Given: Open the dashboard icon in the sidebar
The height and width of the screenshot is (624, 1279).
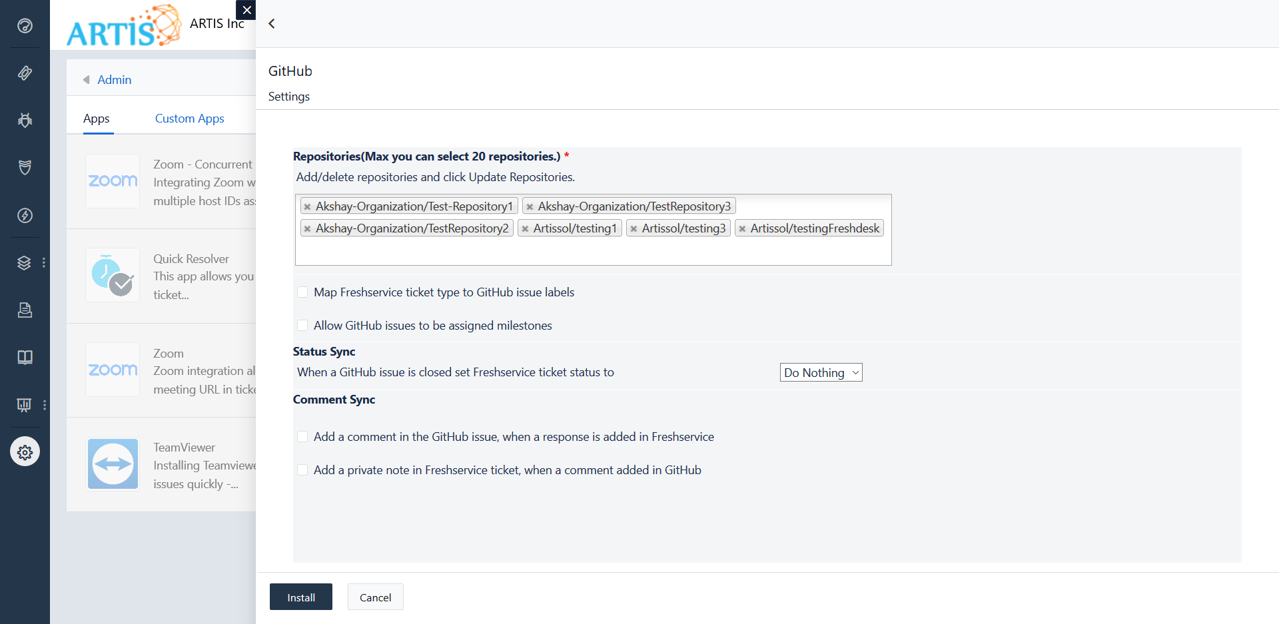Looking at the screenshot, I should pos(25,26).
